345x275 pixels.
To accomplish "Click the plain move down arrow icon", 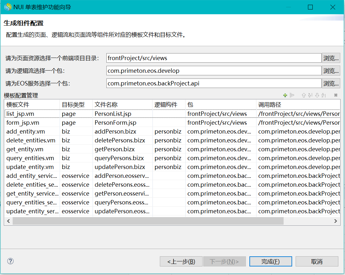I will 317,95.
